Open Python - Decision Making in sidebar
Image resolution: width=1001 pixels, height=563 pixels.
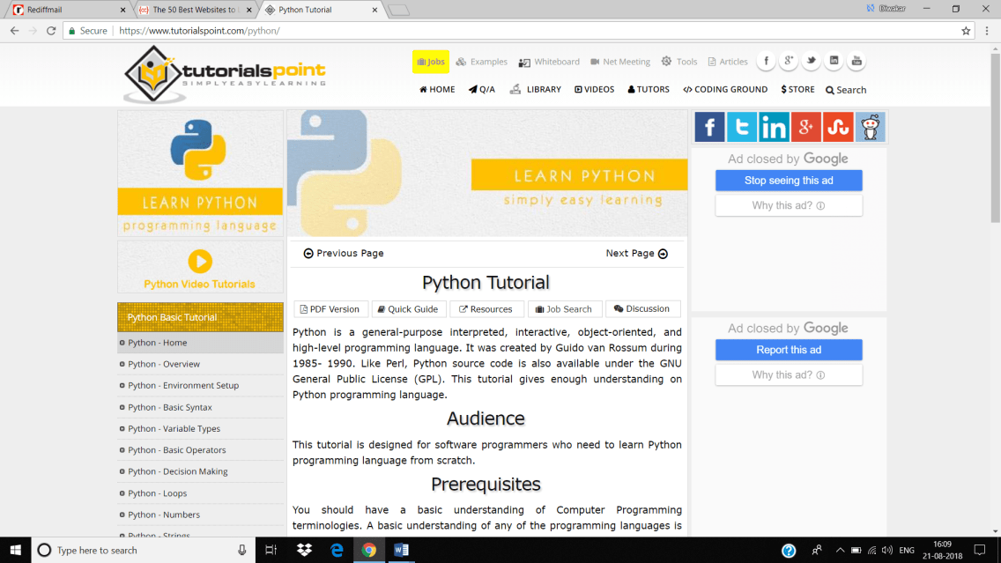200,471
